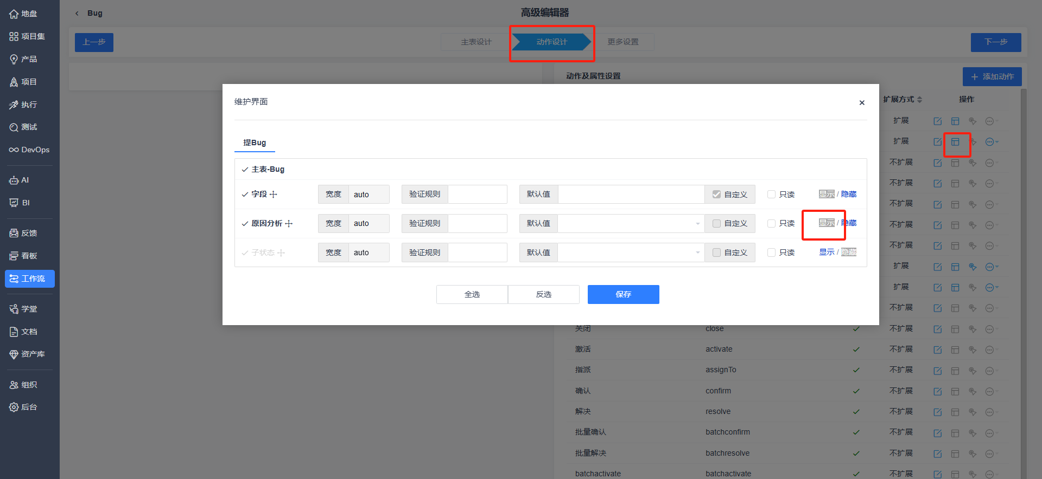Open more options in the 确认 confirm row
This screenshot has height=479, width=1042.
tap(991, 391)
